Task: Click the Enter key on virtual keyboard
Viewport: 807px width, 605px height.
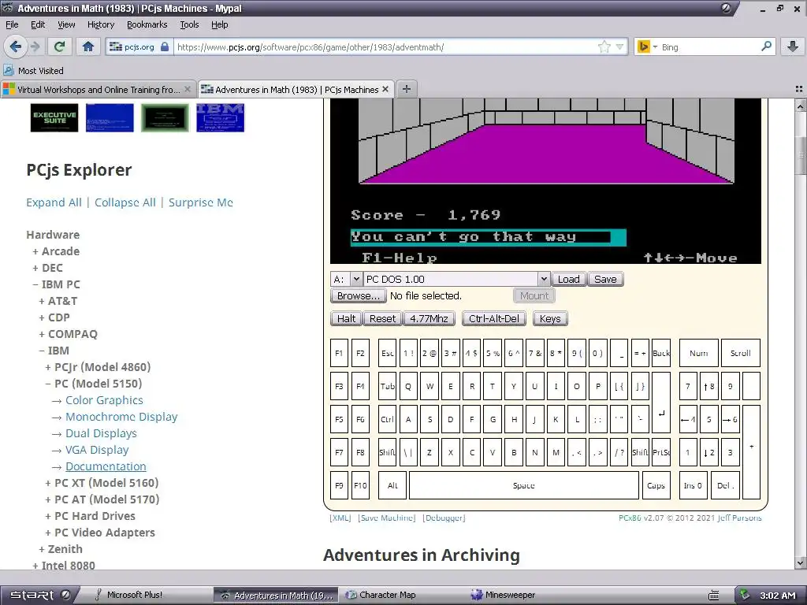Action: [x=661, y=403]
